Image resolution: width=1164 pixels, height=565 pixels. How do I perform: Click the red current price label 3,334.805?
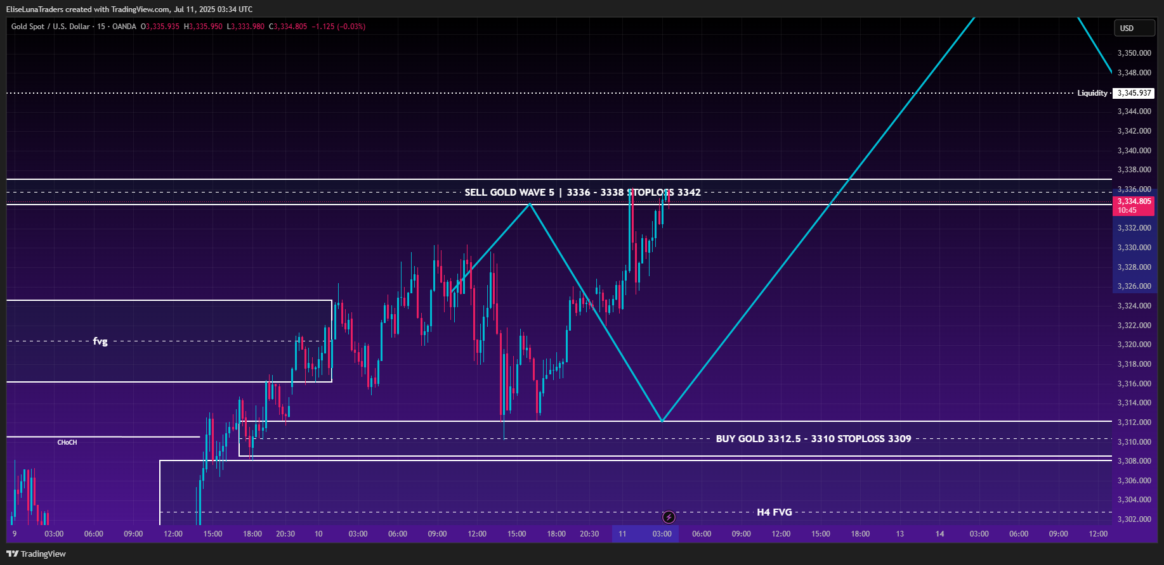pos(1134,201)
